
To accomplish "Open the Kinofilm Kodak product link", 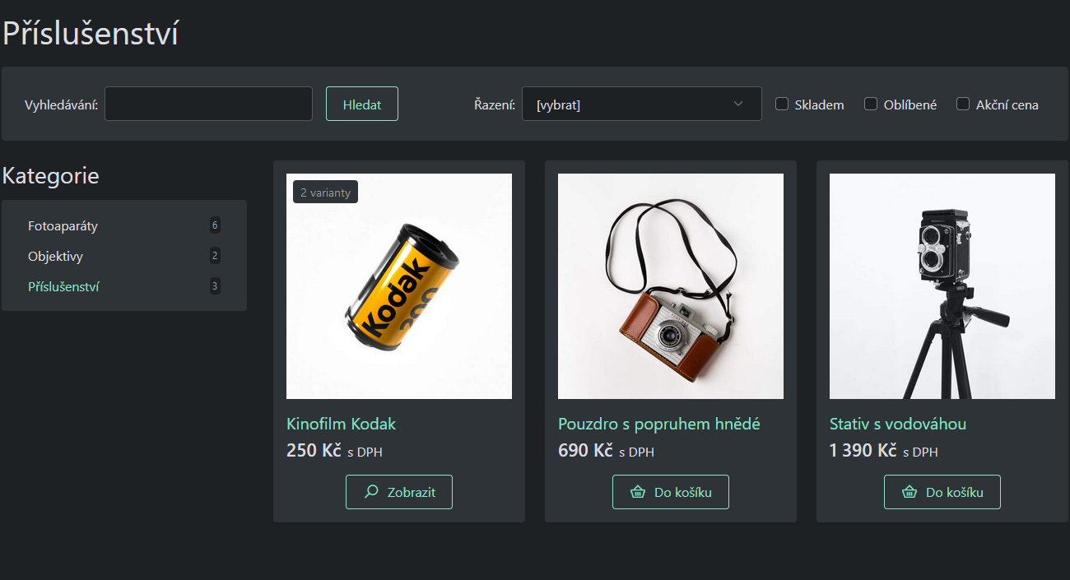I will click(x=341, y=424).
